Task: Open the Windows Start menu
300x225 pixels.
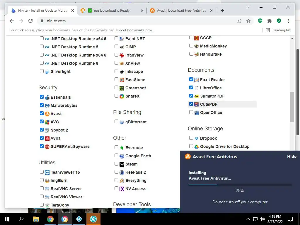Action: point(7,219)
